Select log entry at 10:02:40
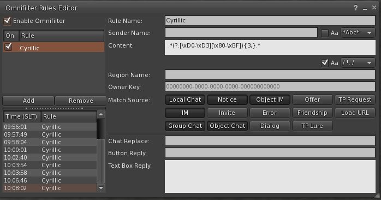This screenshot has height=200, width=381. pyautogui.click(x=50, y=157)
